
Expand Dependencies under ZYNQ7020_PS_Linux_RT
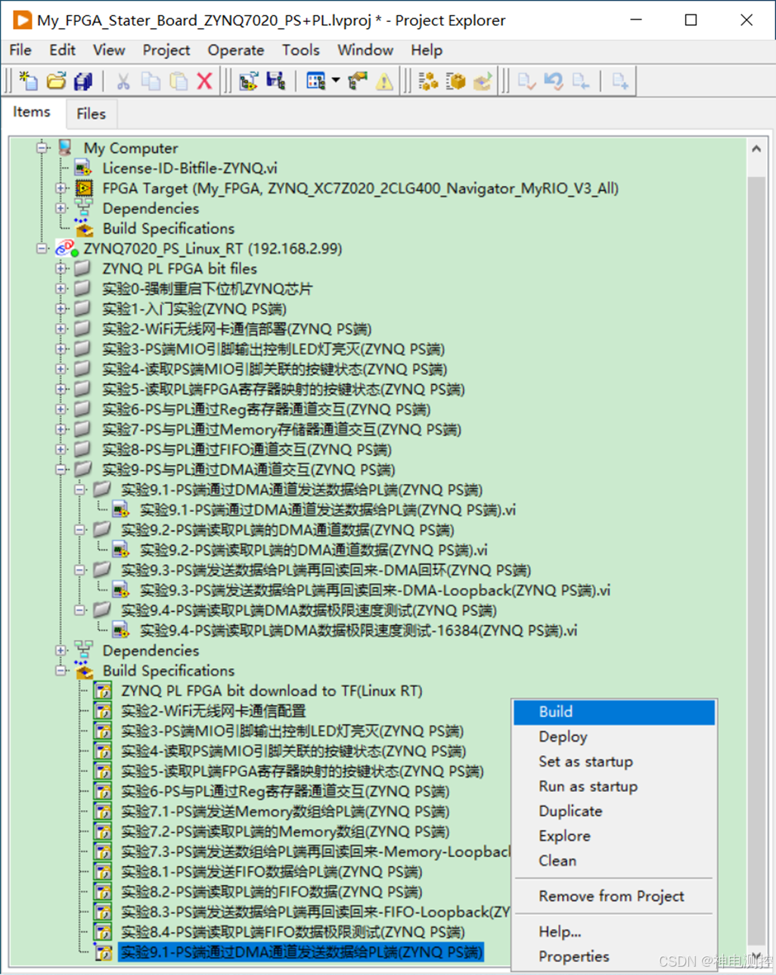coord(61,651)
